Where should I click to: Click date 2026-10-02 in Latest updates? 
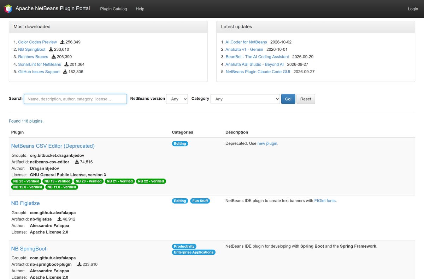point(281,42)
